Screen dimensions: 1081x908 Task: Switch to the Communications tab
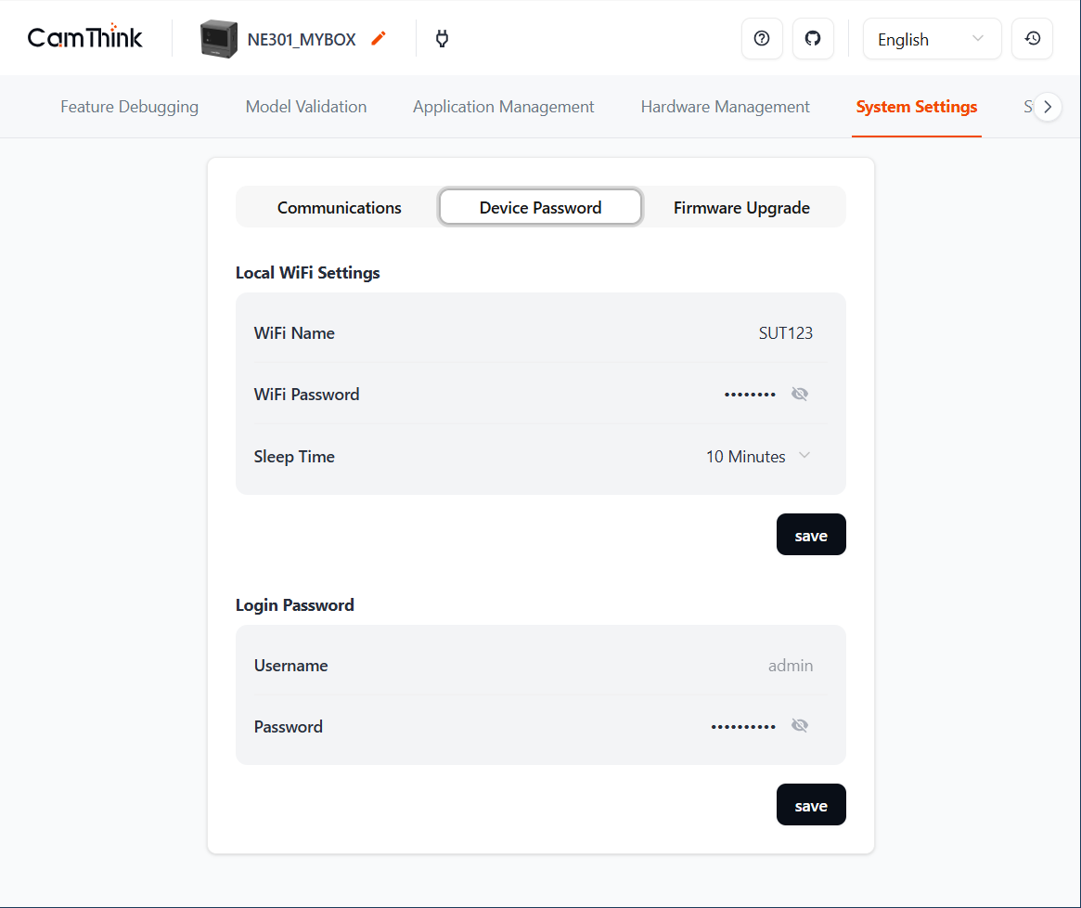pyautogui.click(x=339, y=207)
